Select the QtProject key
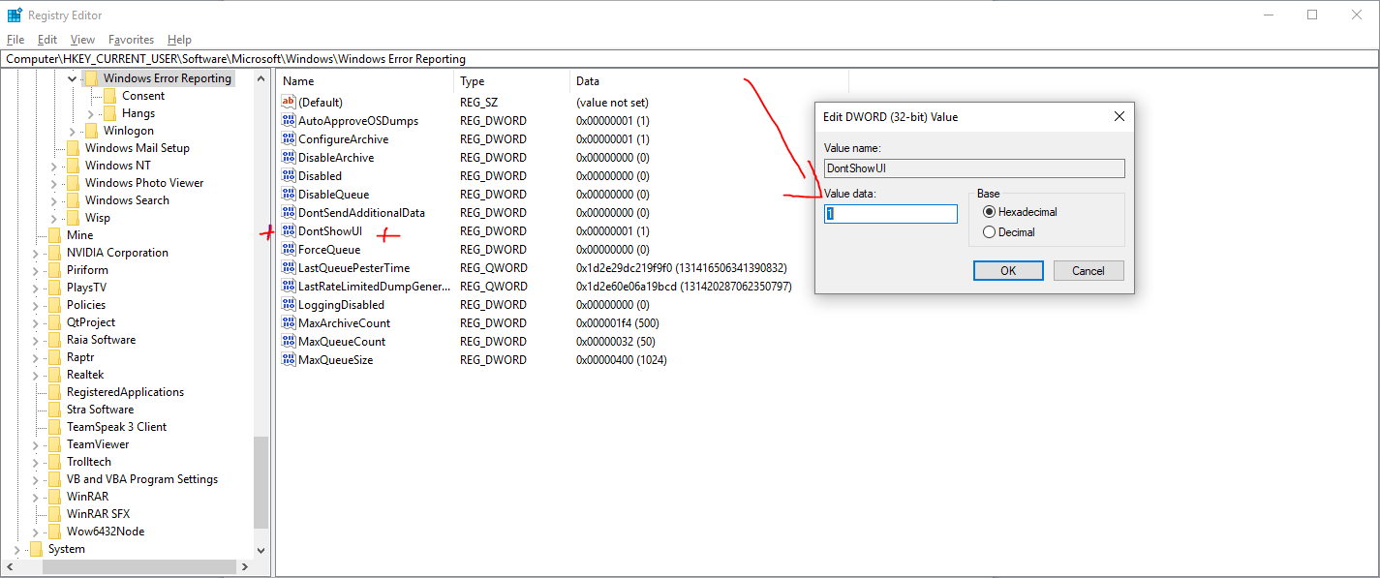Viewport: 1380px width, 578px height. (x=91, y=322)
